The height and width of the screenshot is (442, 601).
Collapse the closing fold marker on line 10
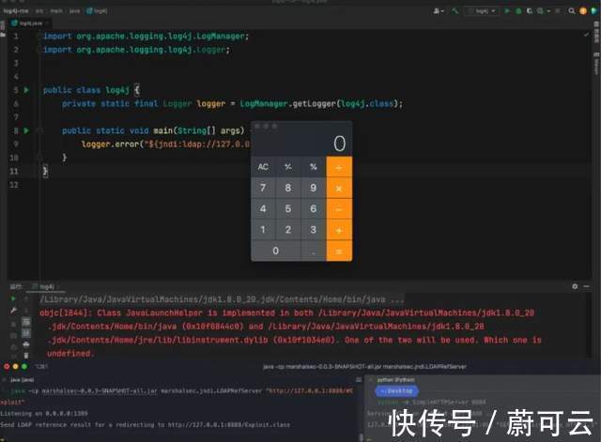[39, 158]
